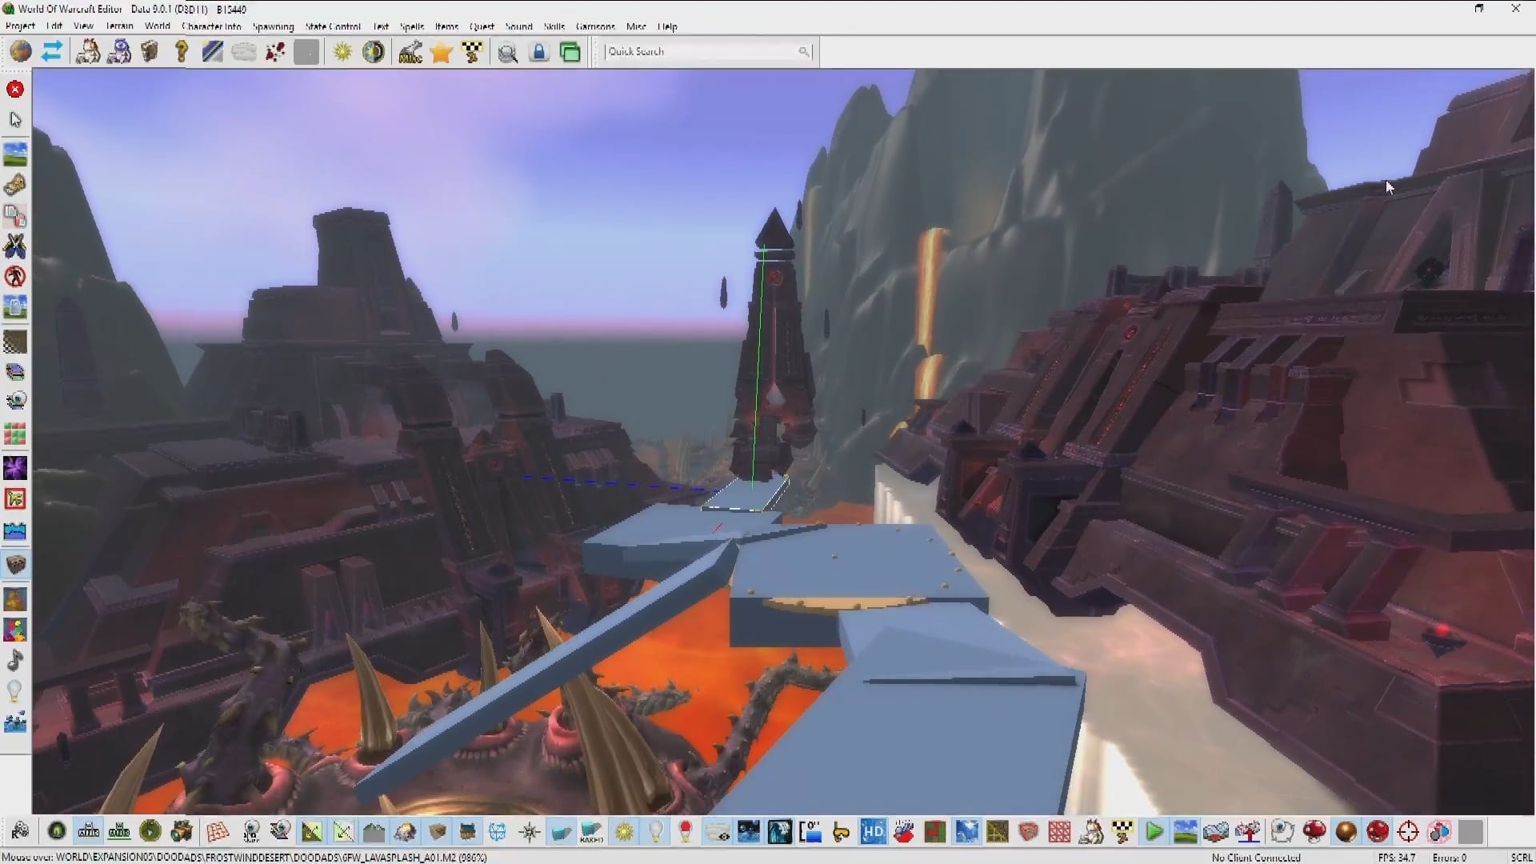Screen dimensions: 1536x864
Task: Click the yellow question mark quest icon
Action: click(x=182, y=52)
